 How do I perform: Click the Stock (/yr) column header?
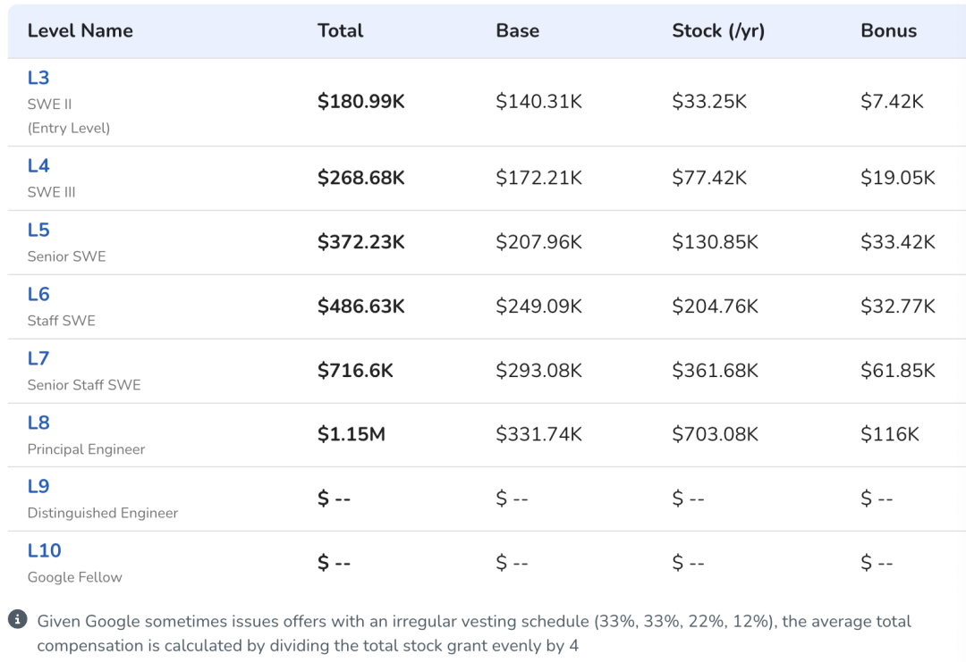[718, 30]
